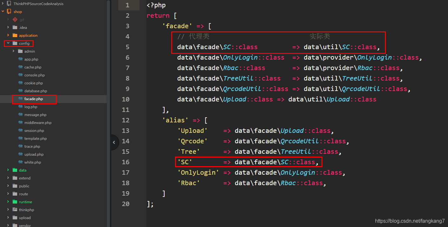Click the green runtime folder icon
This screenshot has height=227, width=448.
coord(15,202)
